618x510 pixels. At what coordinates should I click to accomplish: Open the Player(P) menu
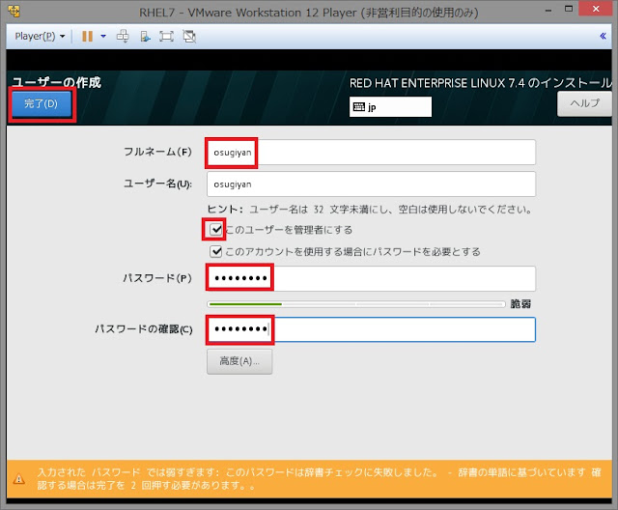click(x=40, y=37)
